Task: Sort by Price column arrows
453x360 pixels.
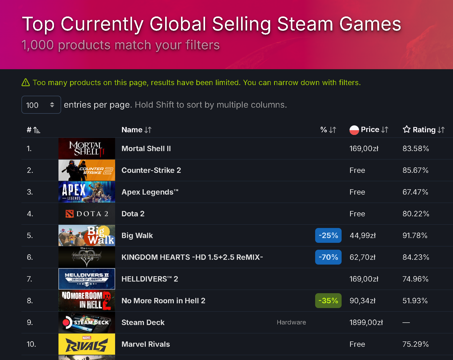Action: (x=385, y=130)
